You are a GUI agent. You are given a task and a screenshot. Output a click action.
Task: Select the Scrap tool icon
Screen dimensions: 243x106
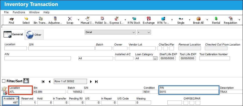tap(70, 19)
